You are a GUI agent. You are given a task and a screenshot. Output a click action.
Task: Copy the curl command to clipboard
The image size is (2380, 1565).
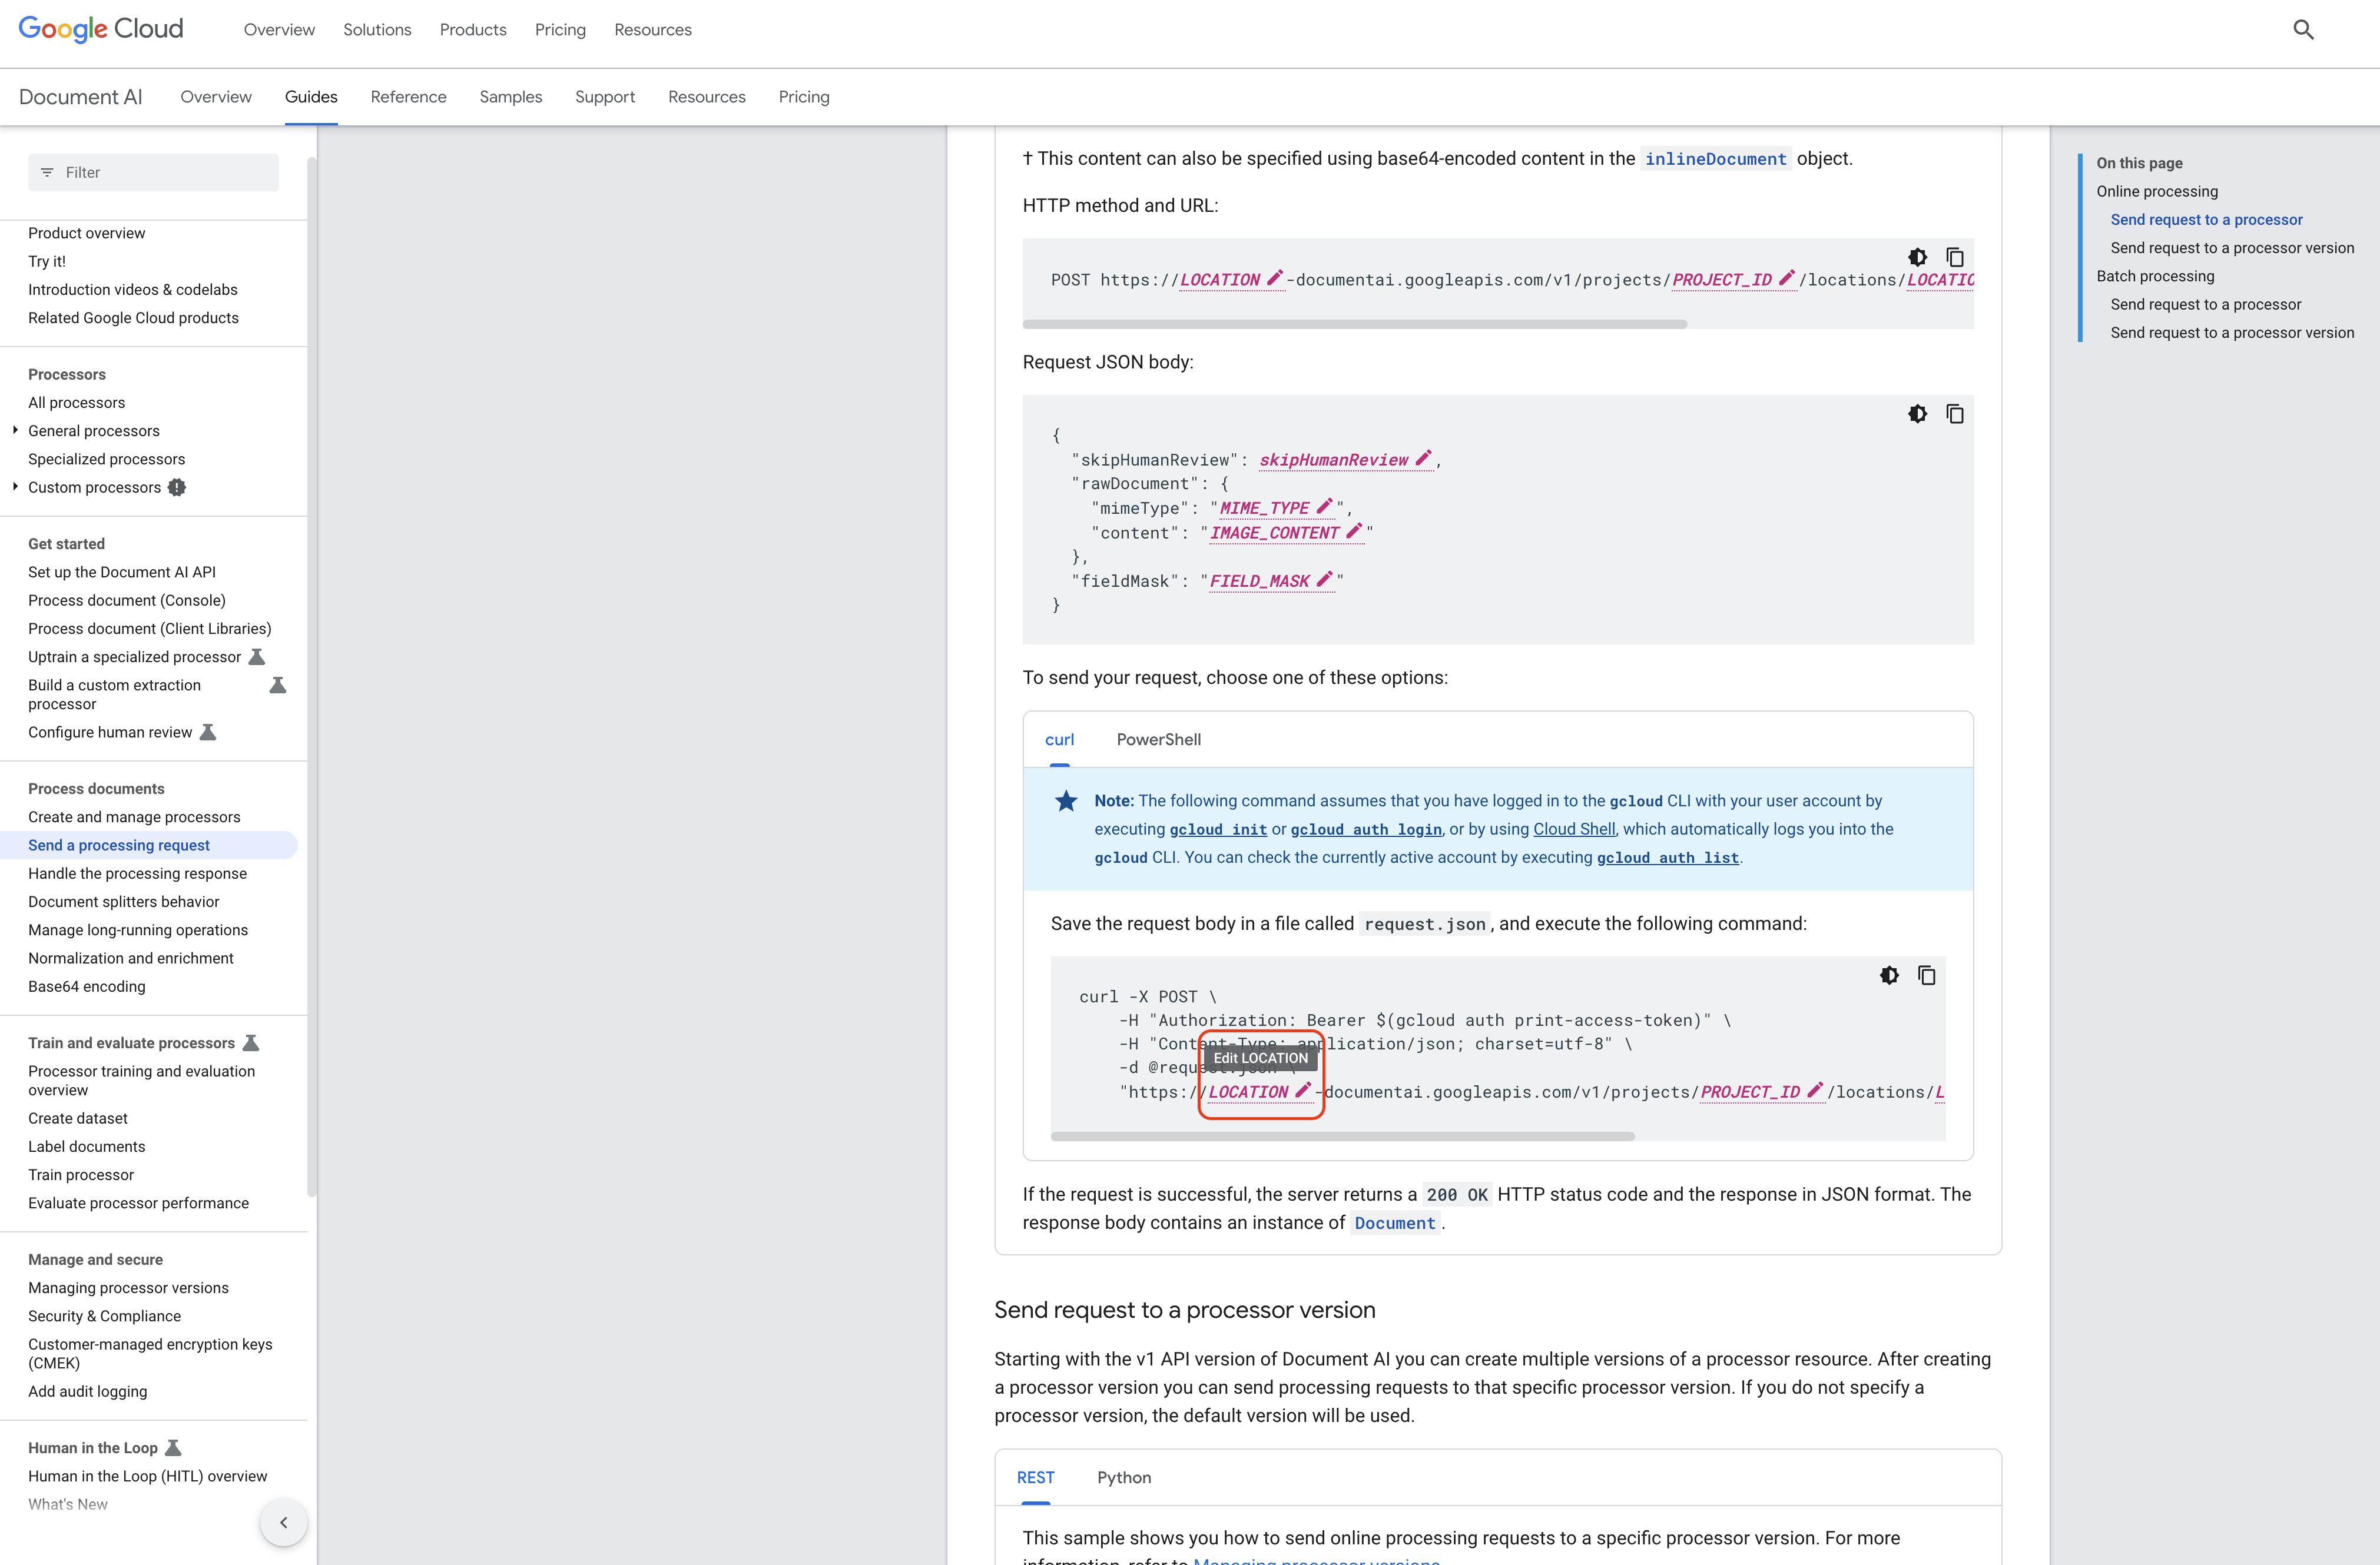(x=1926, y=975)
